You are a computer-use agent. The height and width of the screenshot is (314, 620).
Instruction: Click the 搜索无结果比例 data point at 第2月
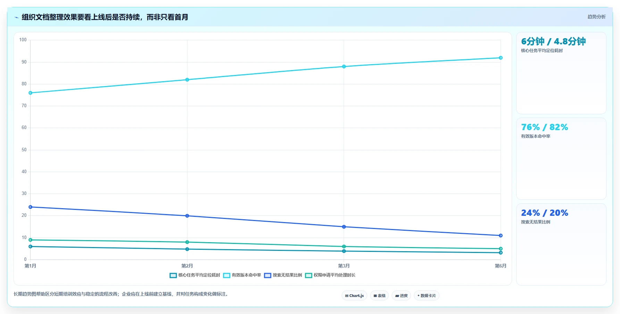tap(187, 216)
